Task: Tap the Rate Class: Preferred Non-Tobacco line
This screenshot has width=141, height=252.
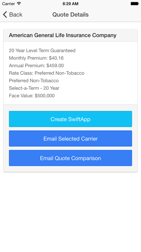Action: coord(47,73)
